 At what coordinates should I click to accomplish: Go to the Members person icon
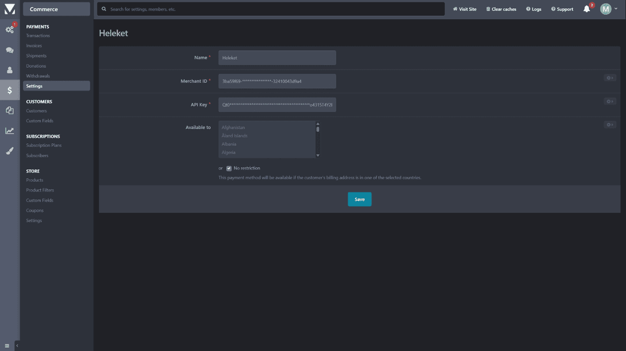tap(10, 70)
